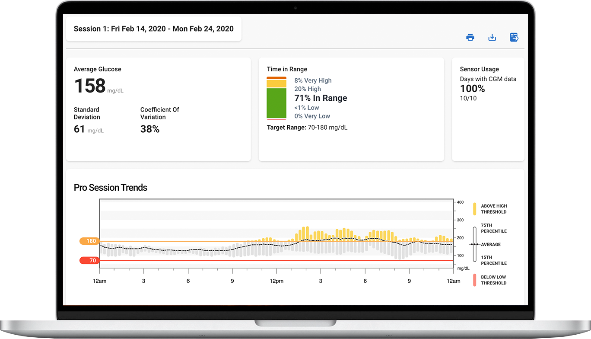Click the Coefficient Of Variation 38% value
Viewport: 591px width, 339px height.
click(150, 129)
